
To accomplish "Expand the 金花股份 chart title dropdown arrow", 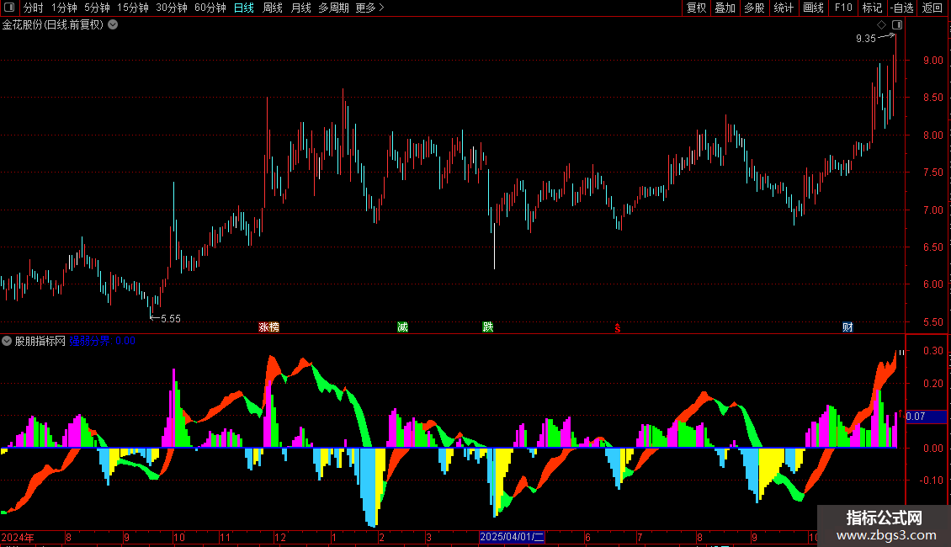I will [113, 25].
